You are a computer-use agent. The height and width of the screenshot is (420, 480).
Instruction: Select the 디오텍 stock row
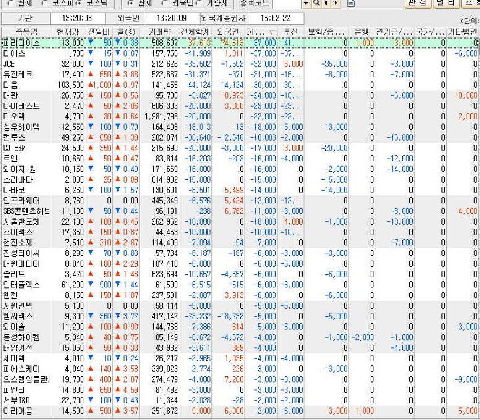(x=240, y=117)
